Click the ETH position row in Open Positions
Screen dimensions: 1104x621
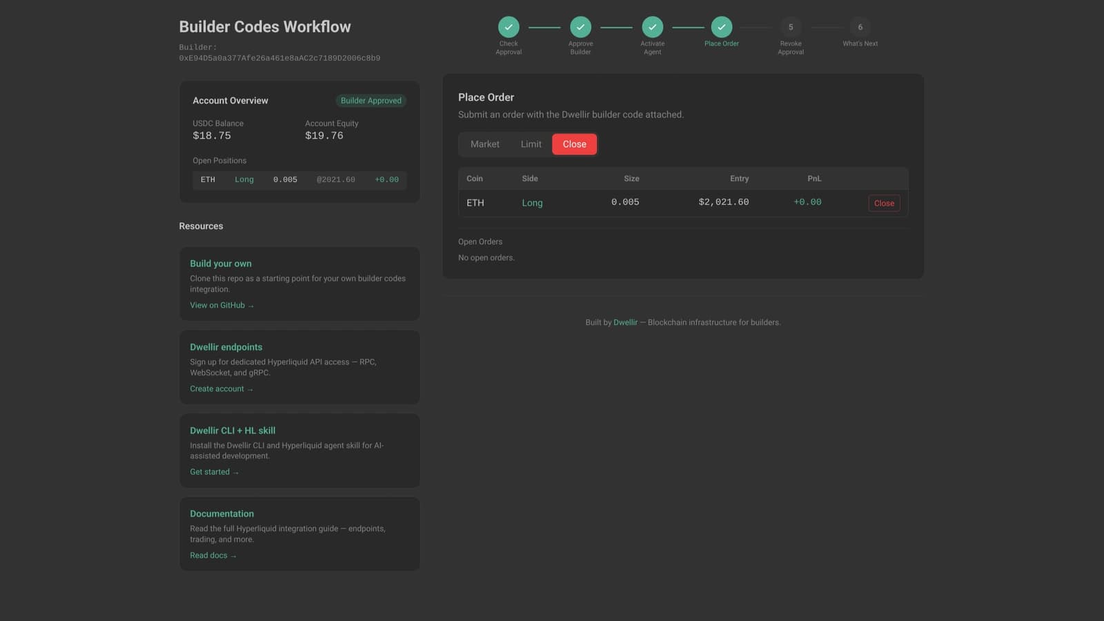[x=299, y=179]
